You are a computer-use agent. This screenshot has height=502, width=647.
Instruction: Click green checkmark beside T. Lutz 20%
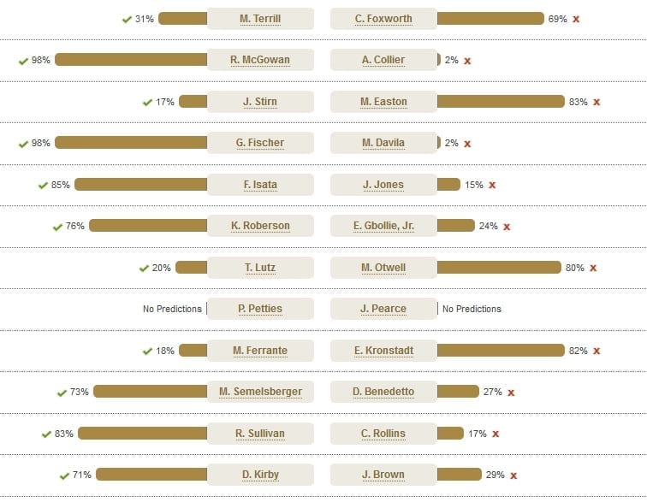coord(144,269)
